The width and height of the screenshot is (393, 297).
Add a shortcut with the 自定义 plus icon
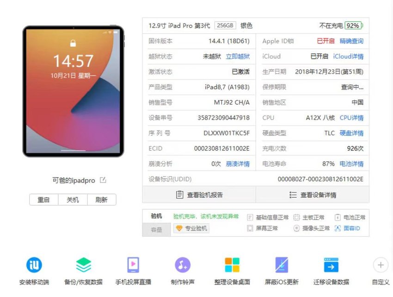381,265
